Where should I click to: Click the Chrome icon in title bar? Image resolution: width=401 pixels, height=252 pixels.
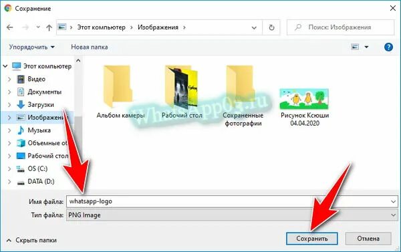point(8,8)
